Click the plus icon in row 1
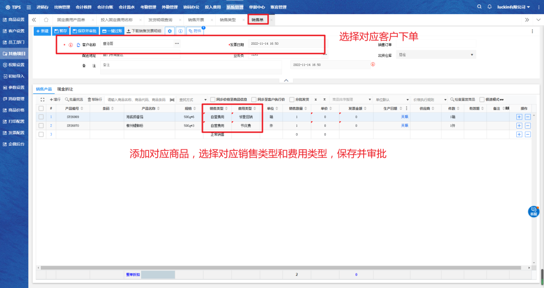This screenshot has height=288, width=544. (519, 117)
